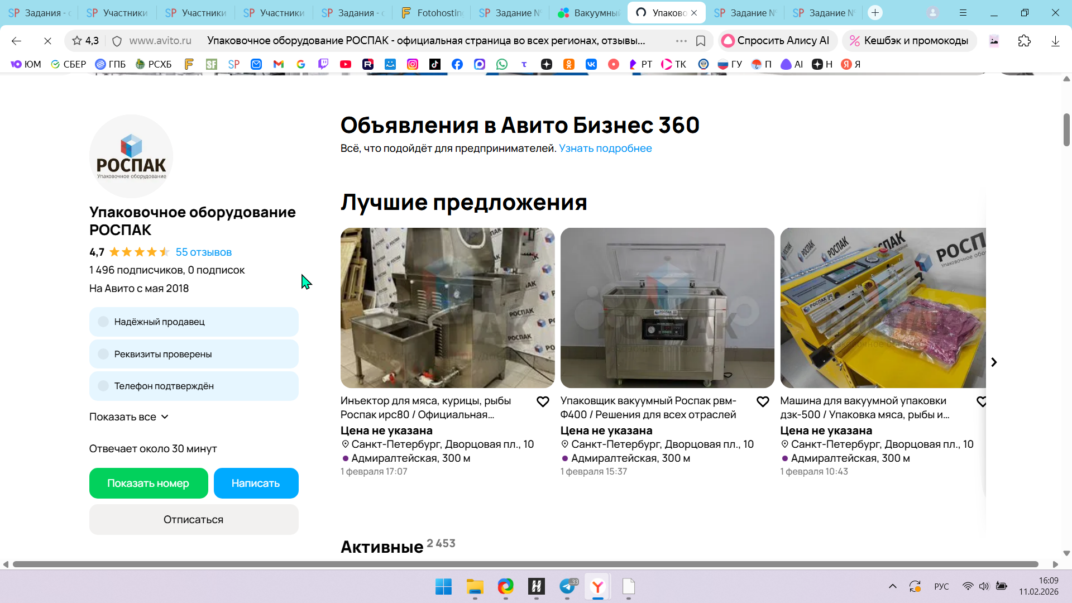This screenshot has height=603, width=1072.
Task: Click the green 'Показать номер' button
Action: (x=149, y=483)
